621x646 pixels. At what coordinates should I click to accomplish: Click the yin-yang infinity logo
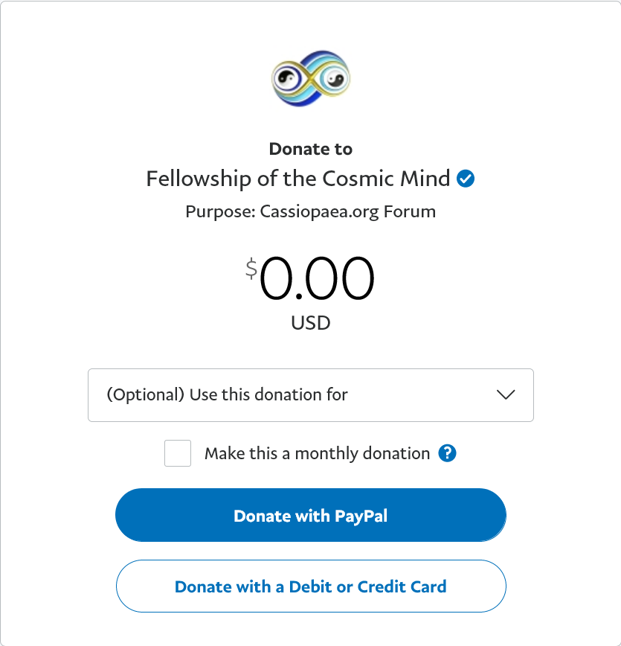click(311, 77)
